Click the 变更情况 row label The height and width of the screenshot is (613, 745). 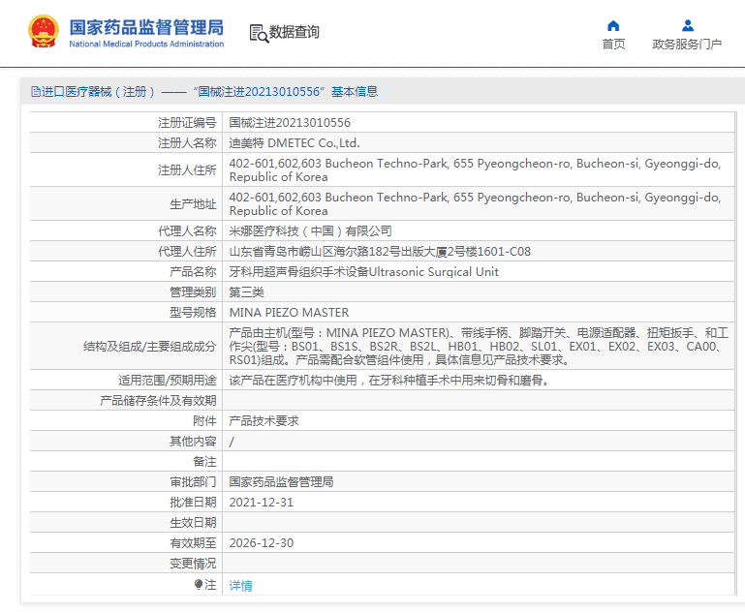coord(193,564)
